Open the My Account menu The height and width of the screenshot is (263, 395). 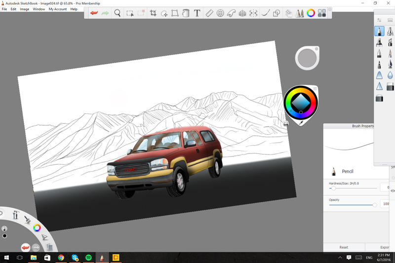click(58, 9)
